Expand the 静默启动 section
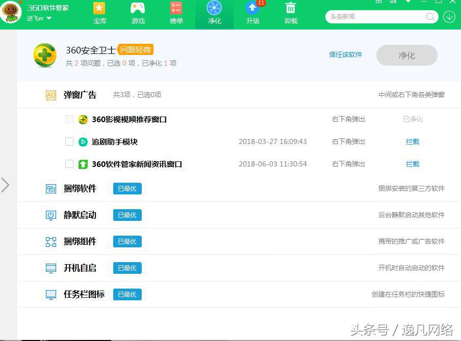The image size is (461, 341). click(x=239, y=215)
